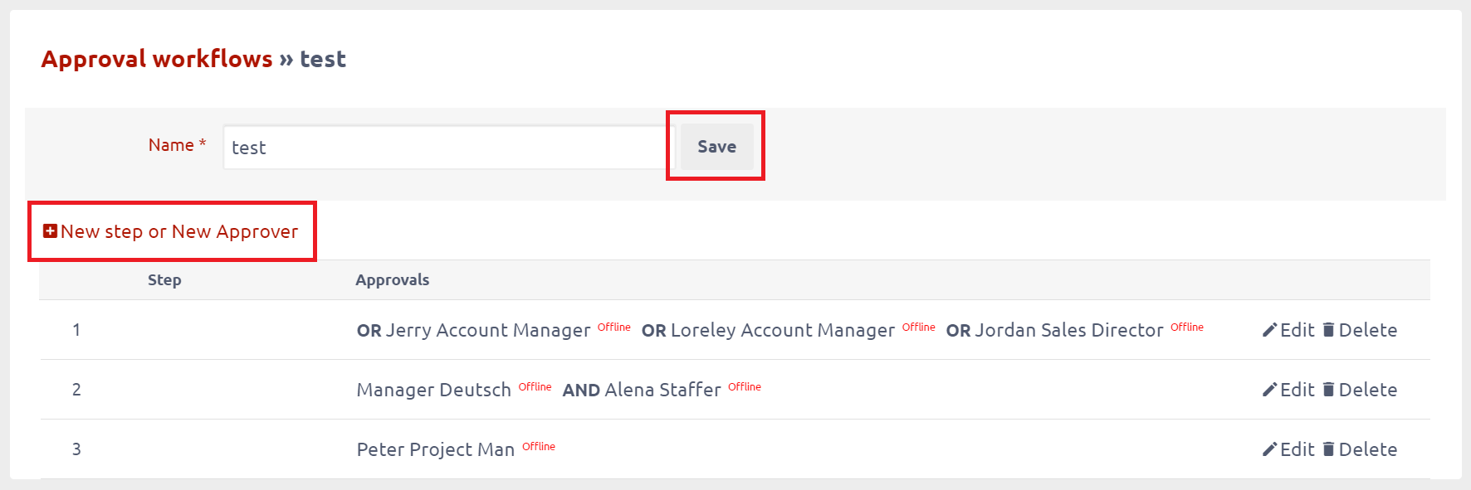Screen dimensions: 1471x490
Task: Click the plus icon for new step
Action: (x=50, y=231)
